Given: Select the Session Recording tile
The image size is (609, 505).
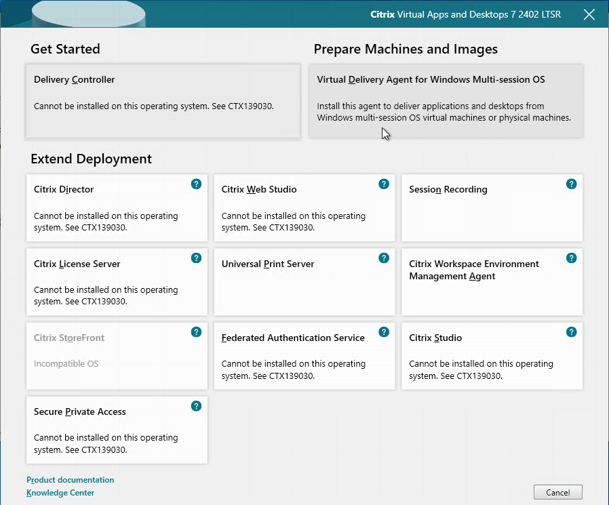Looking at the screenshot, I should point(492,207).
